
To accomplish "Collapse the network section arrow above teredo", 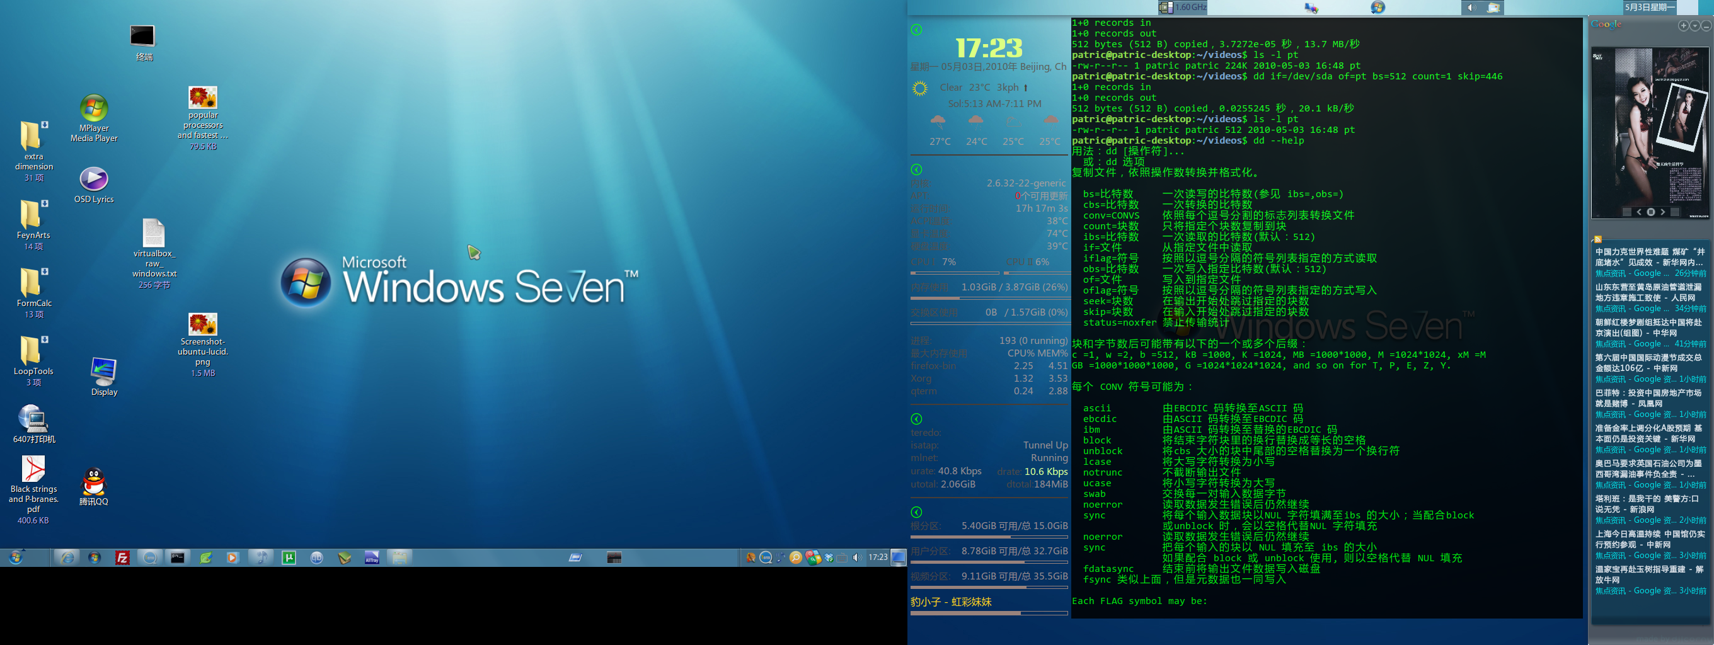I will 916,419.
